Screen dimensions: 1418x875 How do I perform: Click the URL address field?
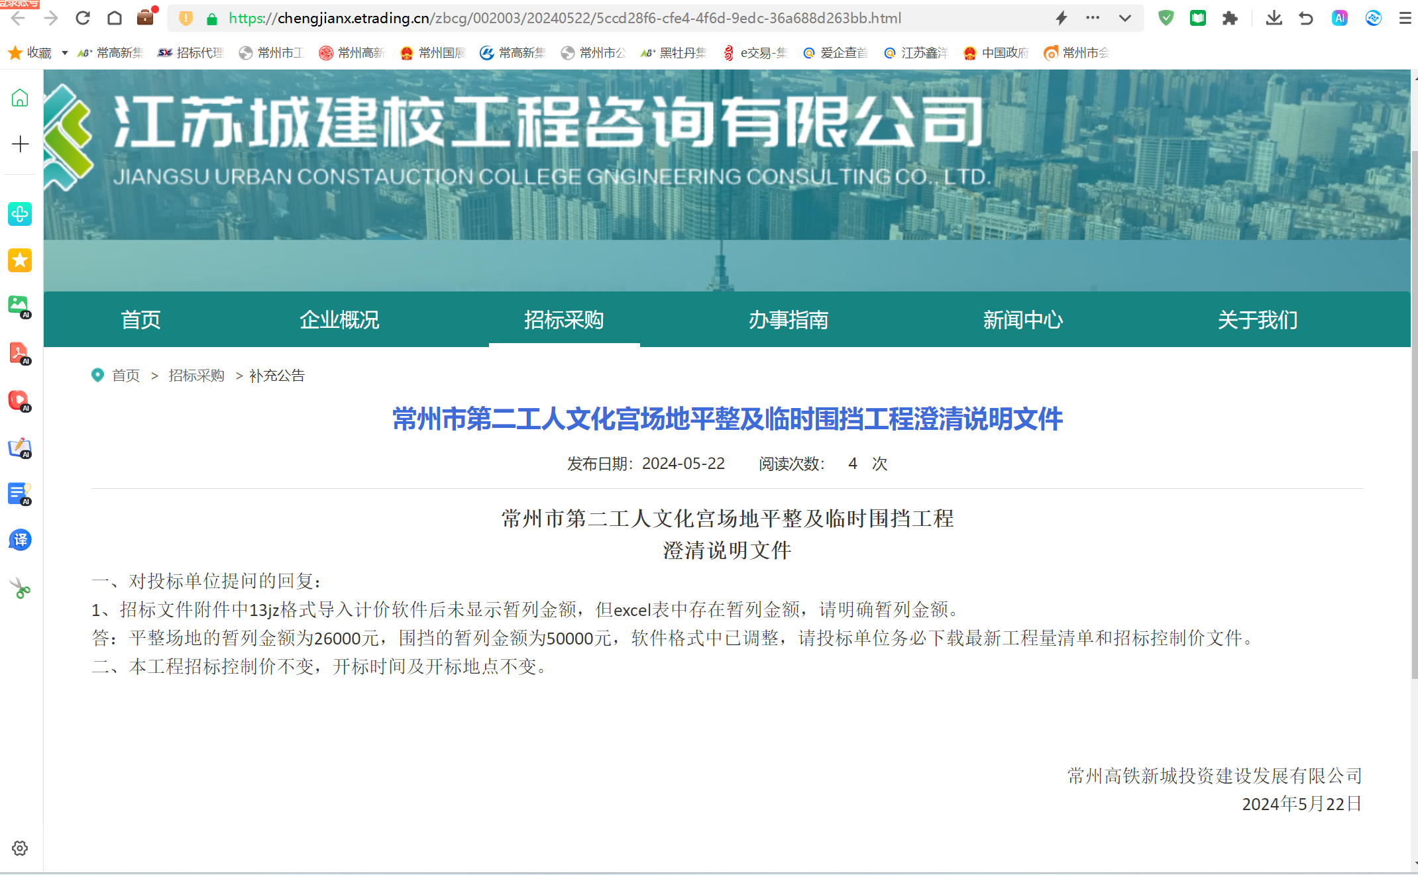click(563, 18)
